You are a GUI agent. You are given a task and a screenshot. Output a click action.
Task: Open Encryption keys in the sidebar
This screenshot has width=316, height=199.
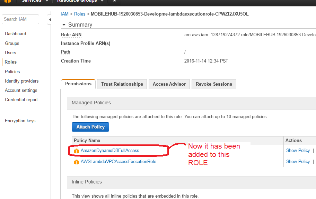coord(20,121)
